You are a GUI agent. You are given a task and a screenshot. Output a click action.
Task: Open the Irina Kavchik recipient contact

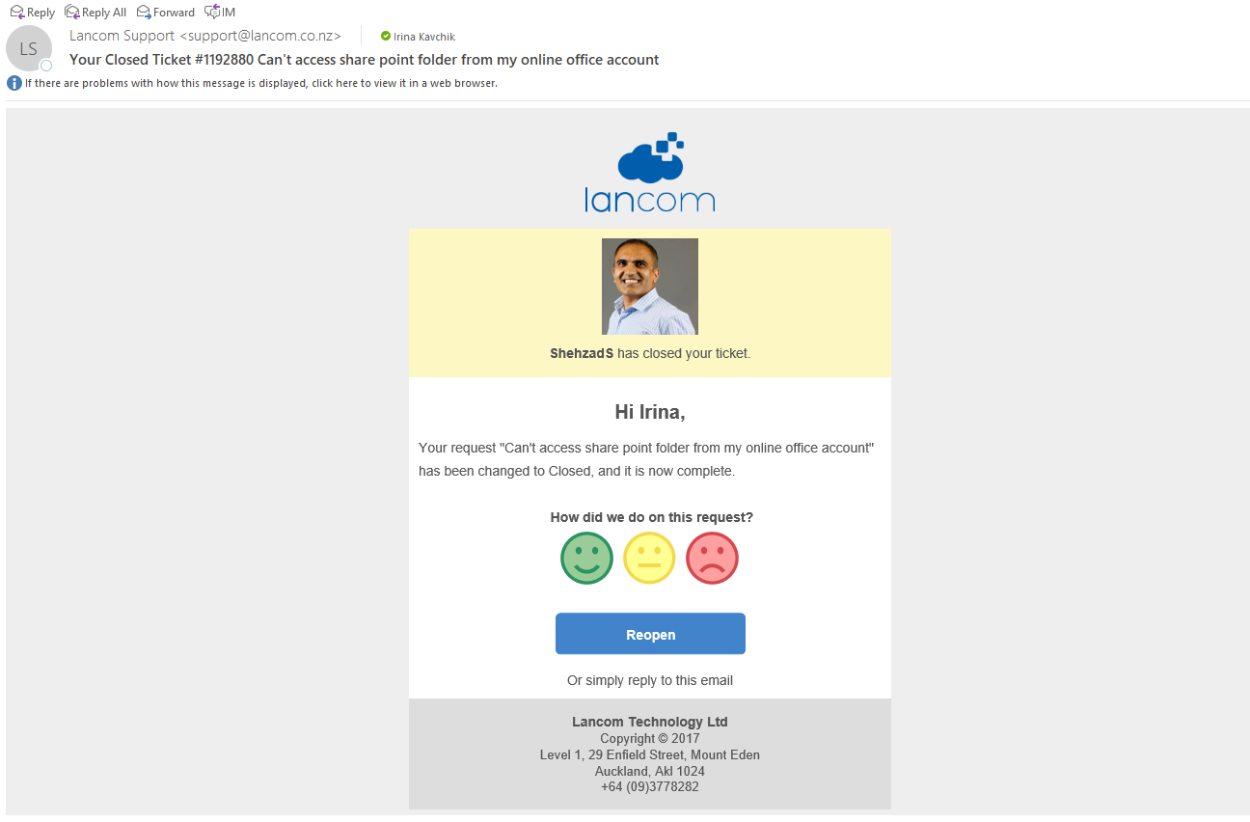pyautogui.click(x=423, y=37)
